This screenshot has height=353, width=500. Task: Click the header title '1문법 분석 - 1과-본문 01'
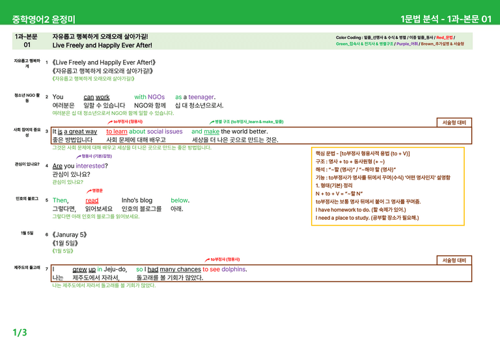pyautogui.click(x=446, y=19)
